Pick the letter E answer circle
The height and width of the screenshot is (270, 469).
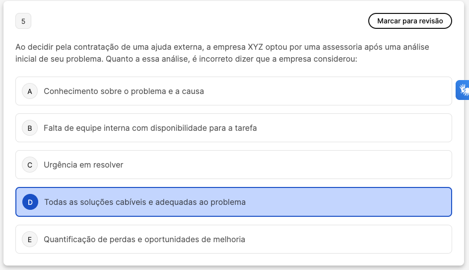(30, 240)
